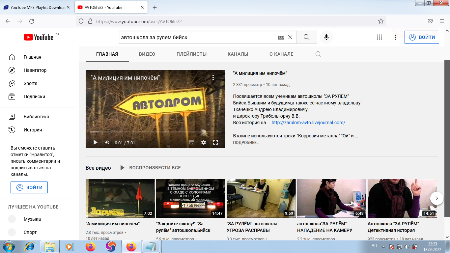Open the video player settings gear
The height and width of the screenshot is (253, 450).
pos(204,142)
